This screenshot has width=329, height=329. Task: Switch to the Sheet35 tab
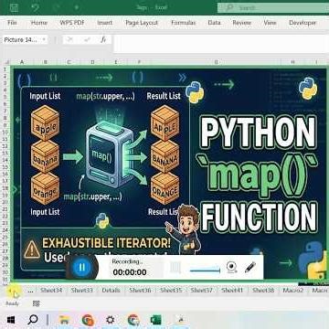point(171,291)
